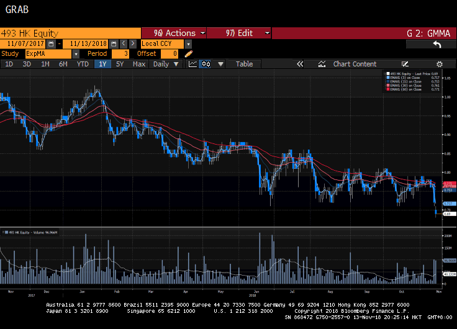Viewport: 457px width, 329px height.
Task: Click the Period value field
Action: [x=120, y=54]
